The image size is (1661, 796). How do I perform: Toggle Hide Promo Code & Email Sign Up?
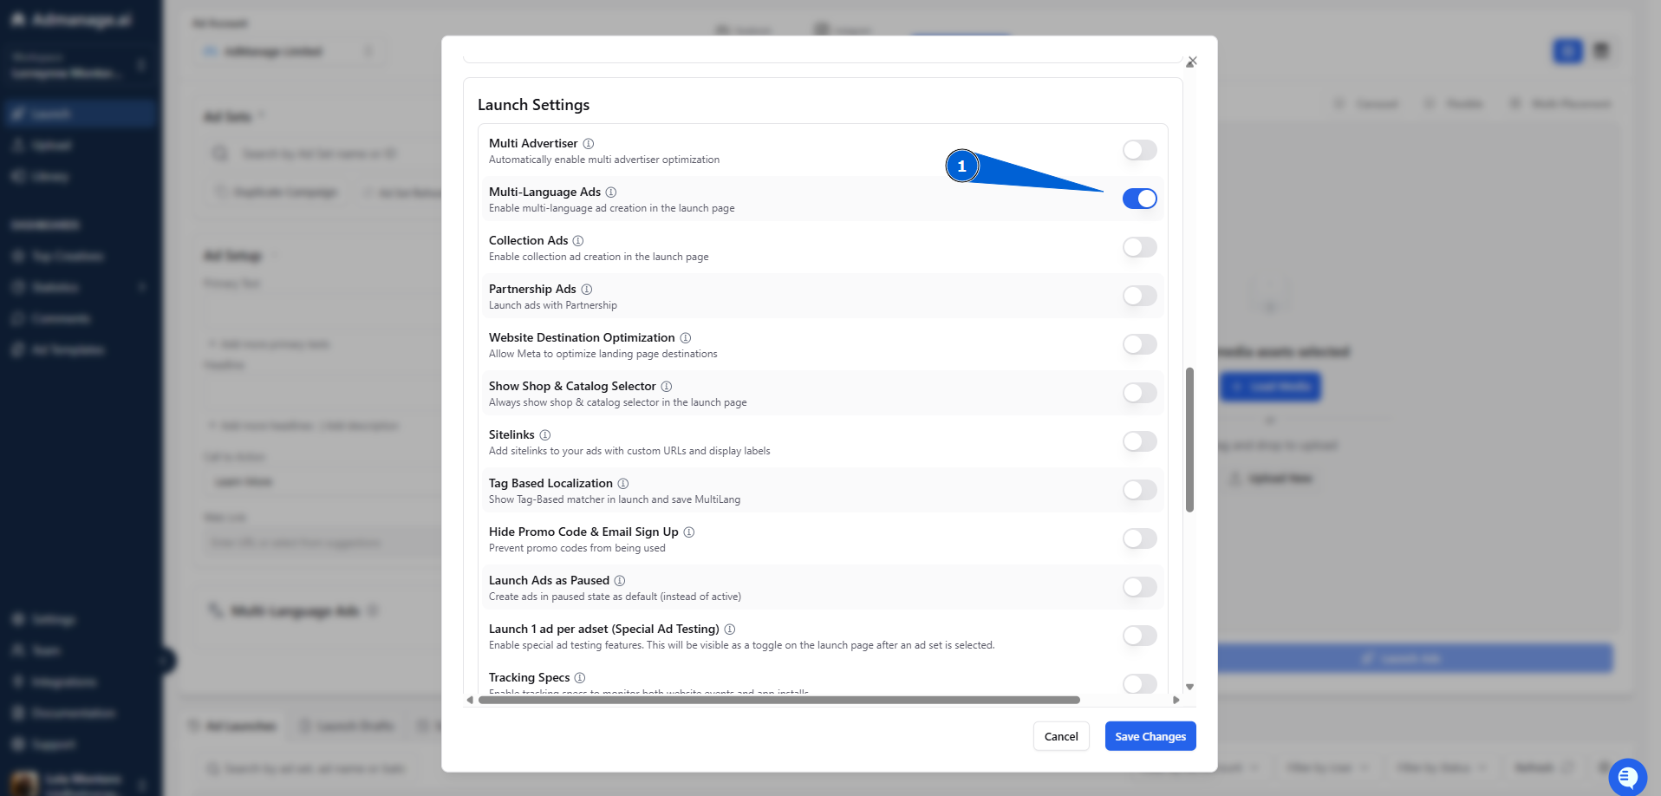coord(1140,538)
